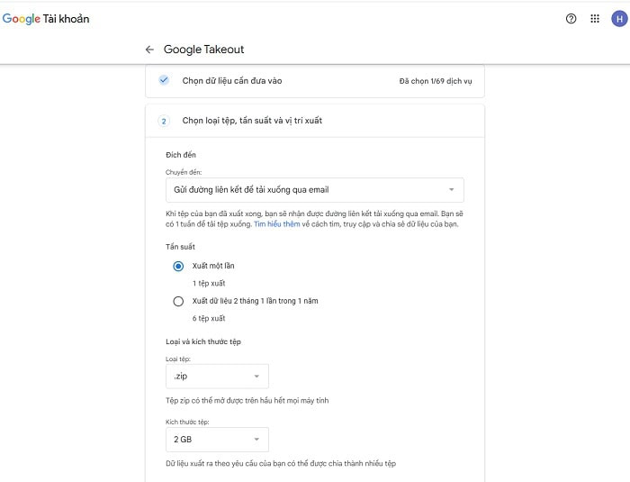Open the help question mark icon
Viewport: 630px width, 482px height.
click(571, 18)
